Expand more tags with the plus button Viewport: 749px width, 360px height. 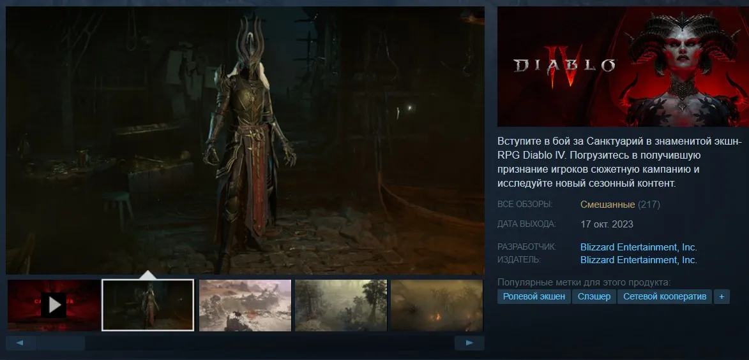coord(722,296)
